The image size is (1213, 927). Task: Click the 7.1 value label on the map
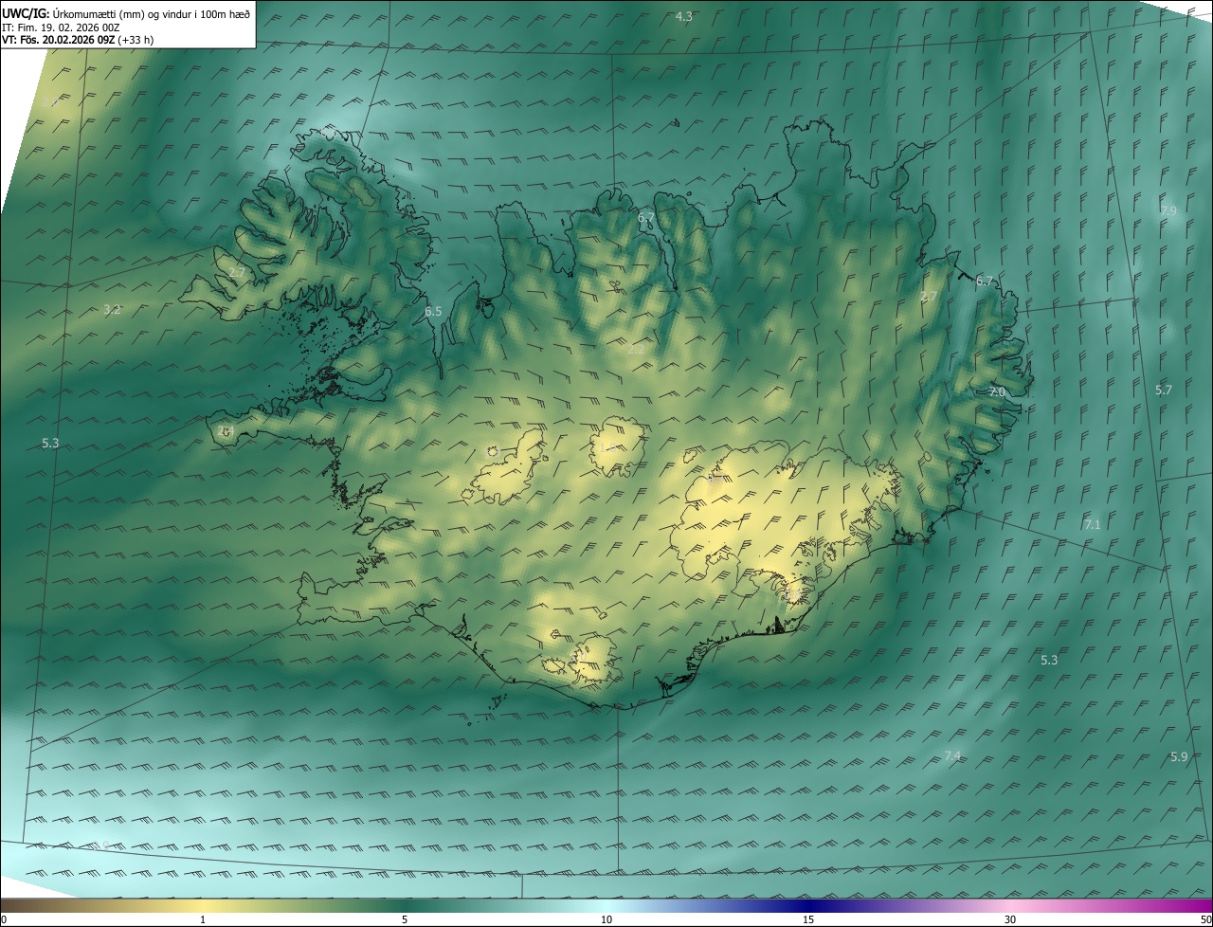[x=1092, y=524]
